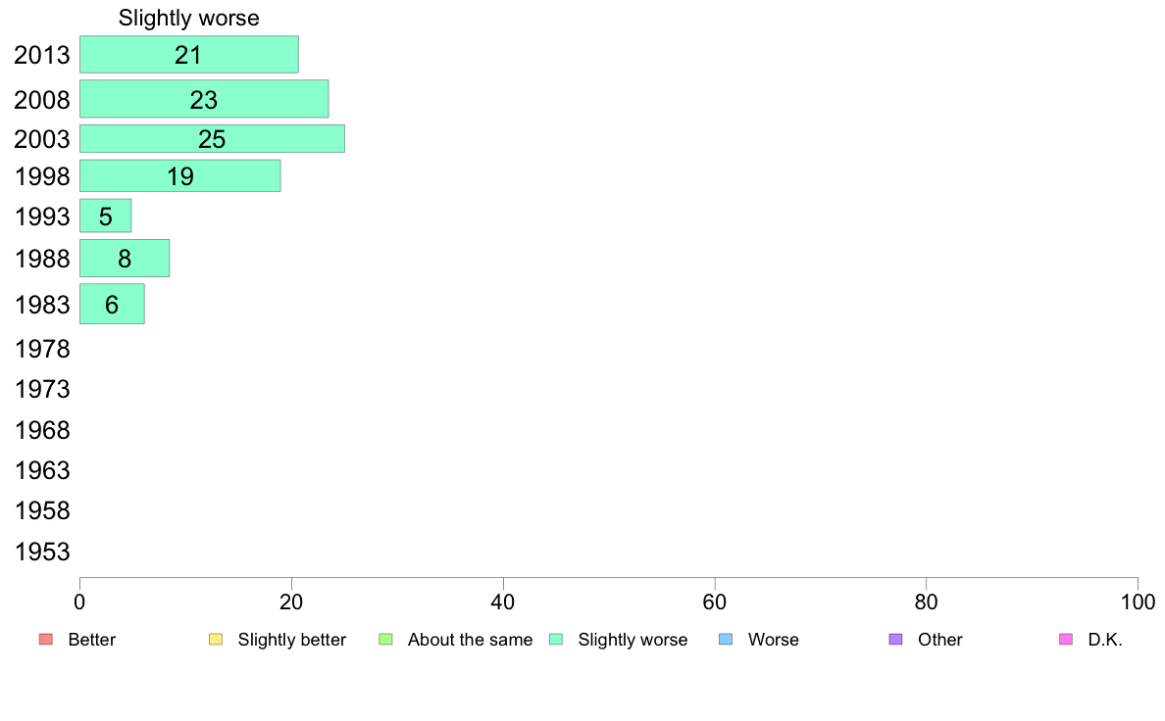1165x721 pixels.
Task: Click the About the same green swatch
Action: (385, 640)
